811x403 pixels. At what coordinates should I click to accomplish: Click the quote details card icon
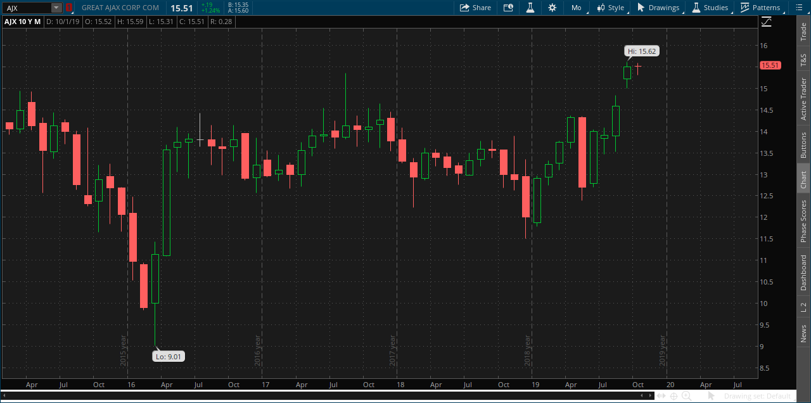[508, 8]
